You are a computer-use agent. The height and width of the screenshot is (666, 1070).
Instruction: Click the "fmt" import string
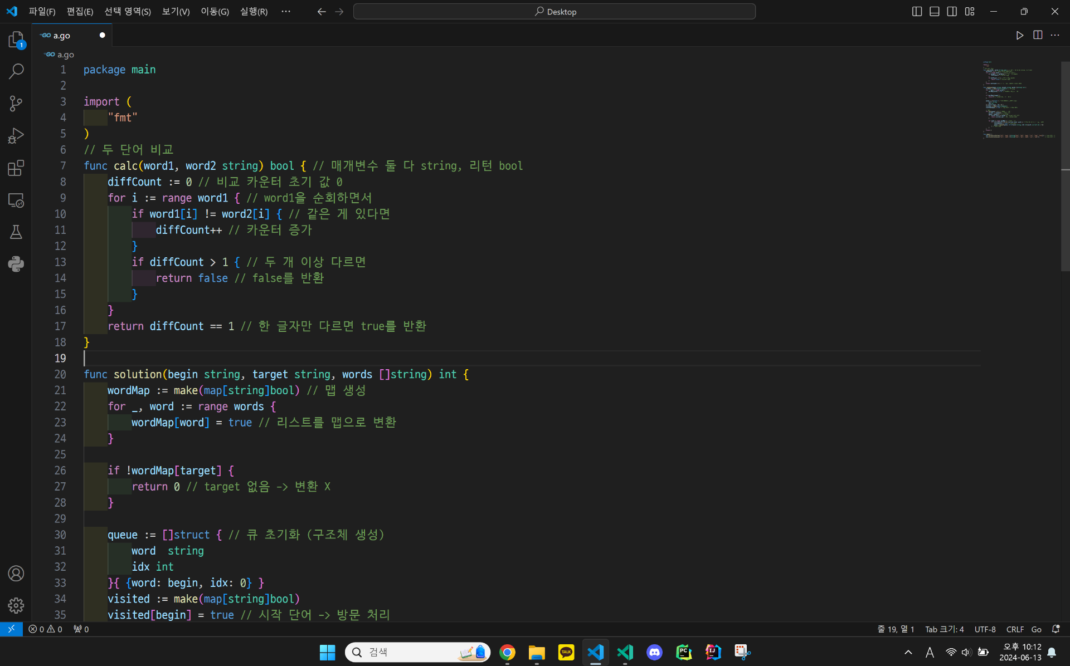click(123, 117)
